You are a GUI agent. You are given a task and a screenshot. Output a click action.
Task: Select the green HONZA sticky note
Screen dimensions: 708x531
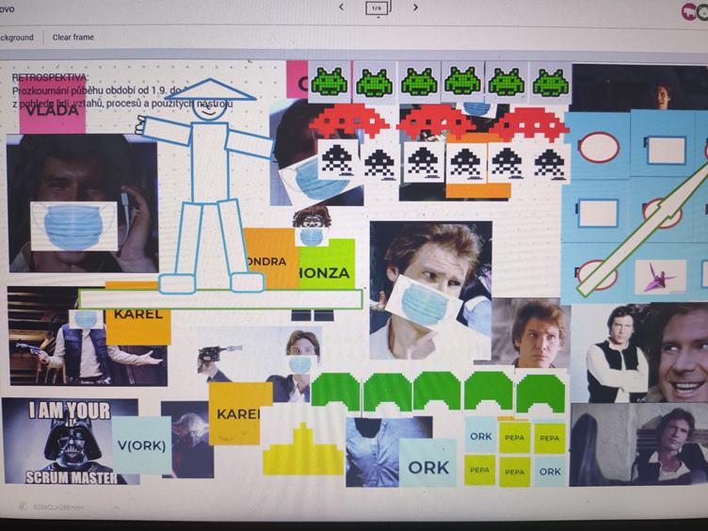[327, 266]
